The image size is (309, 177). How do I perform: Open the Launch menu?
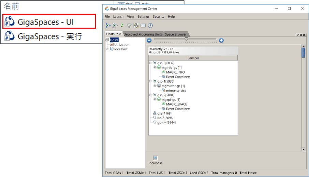coord(118,16)
